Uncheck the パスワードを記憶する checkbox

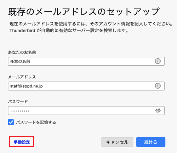(x=11, y=122)
